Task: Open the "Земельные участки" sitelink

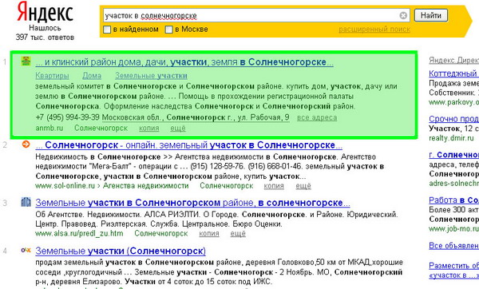Action: click(151, 76)
